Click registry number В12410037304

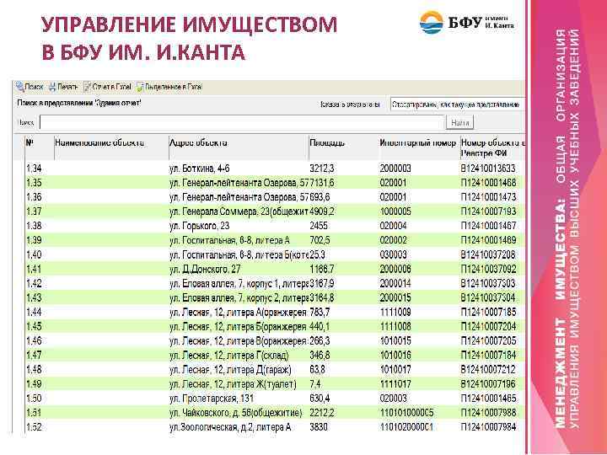click(488, 297)
